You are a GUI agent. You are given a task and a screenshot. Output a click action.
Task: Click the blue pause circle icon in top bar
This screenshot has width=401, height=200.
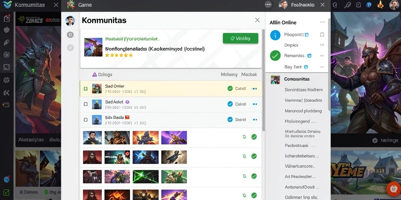pyautogui.click(x=369, y=5)
